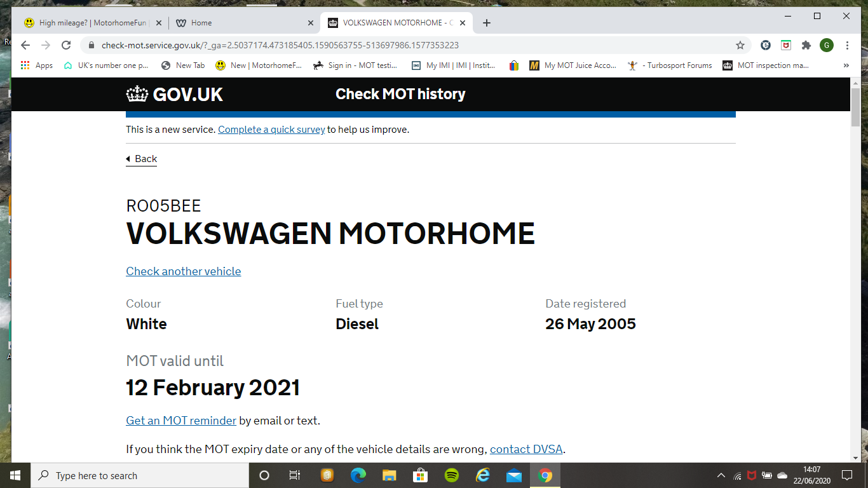The height and width of the screenshot is (488, 868).
Task: Click Chrome icon on taskbar
Action: pos(545,475)
